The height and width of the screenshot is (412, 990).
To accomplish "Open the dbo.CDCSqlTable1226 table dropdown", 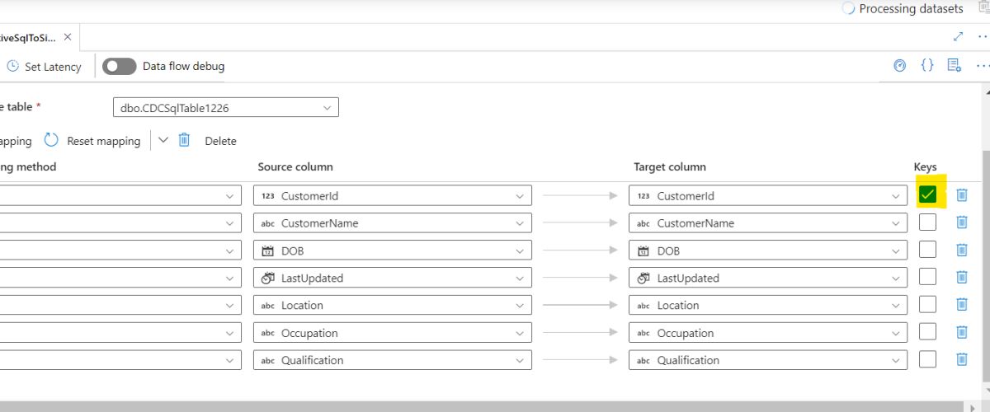I will (x=225, y=107).
